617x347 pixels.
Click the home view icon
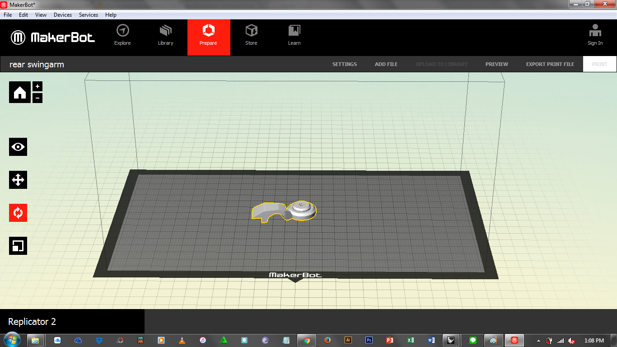tap(20, 92)
